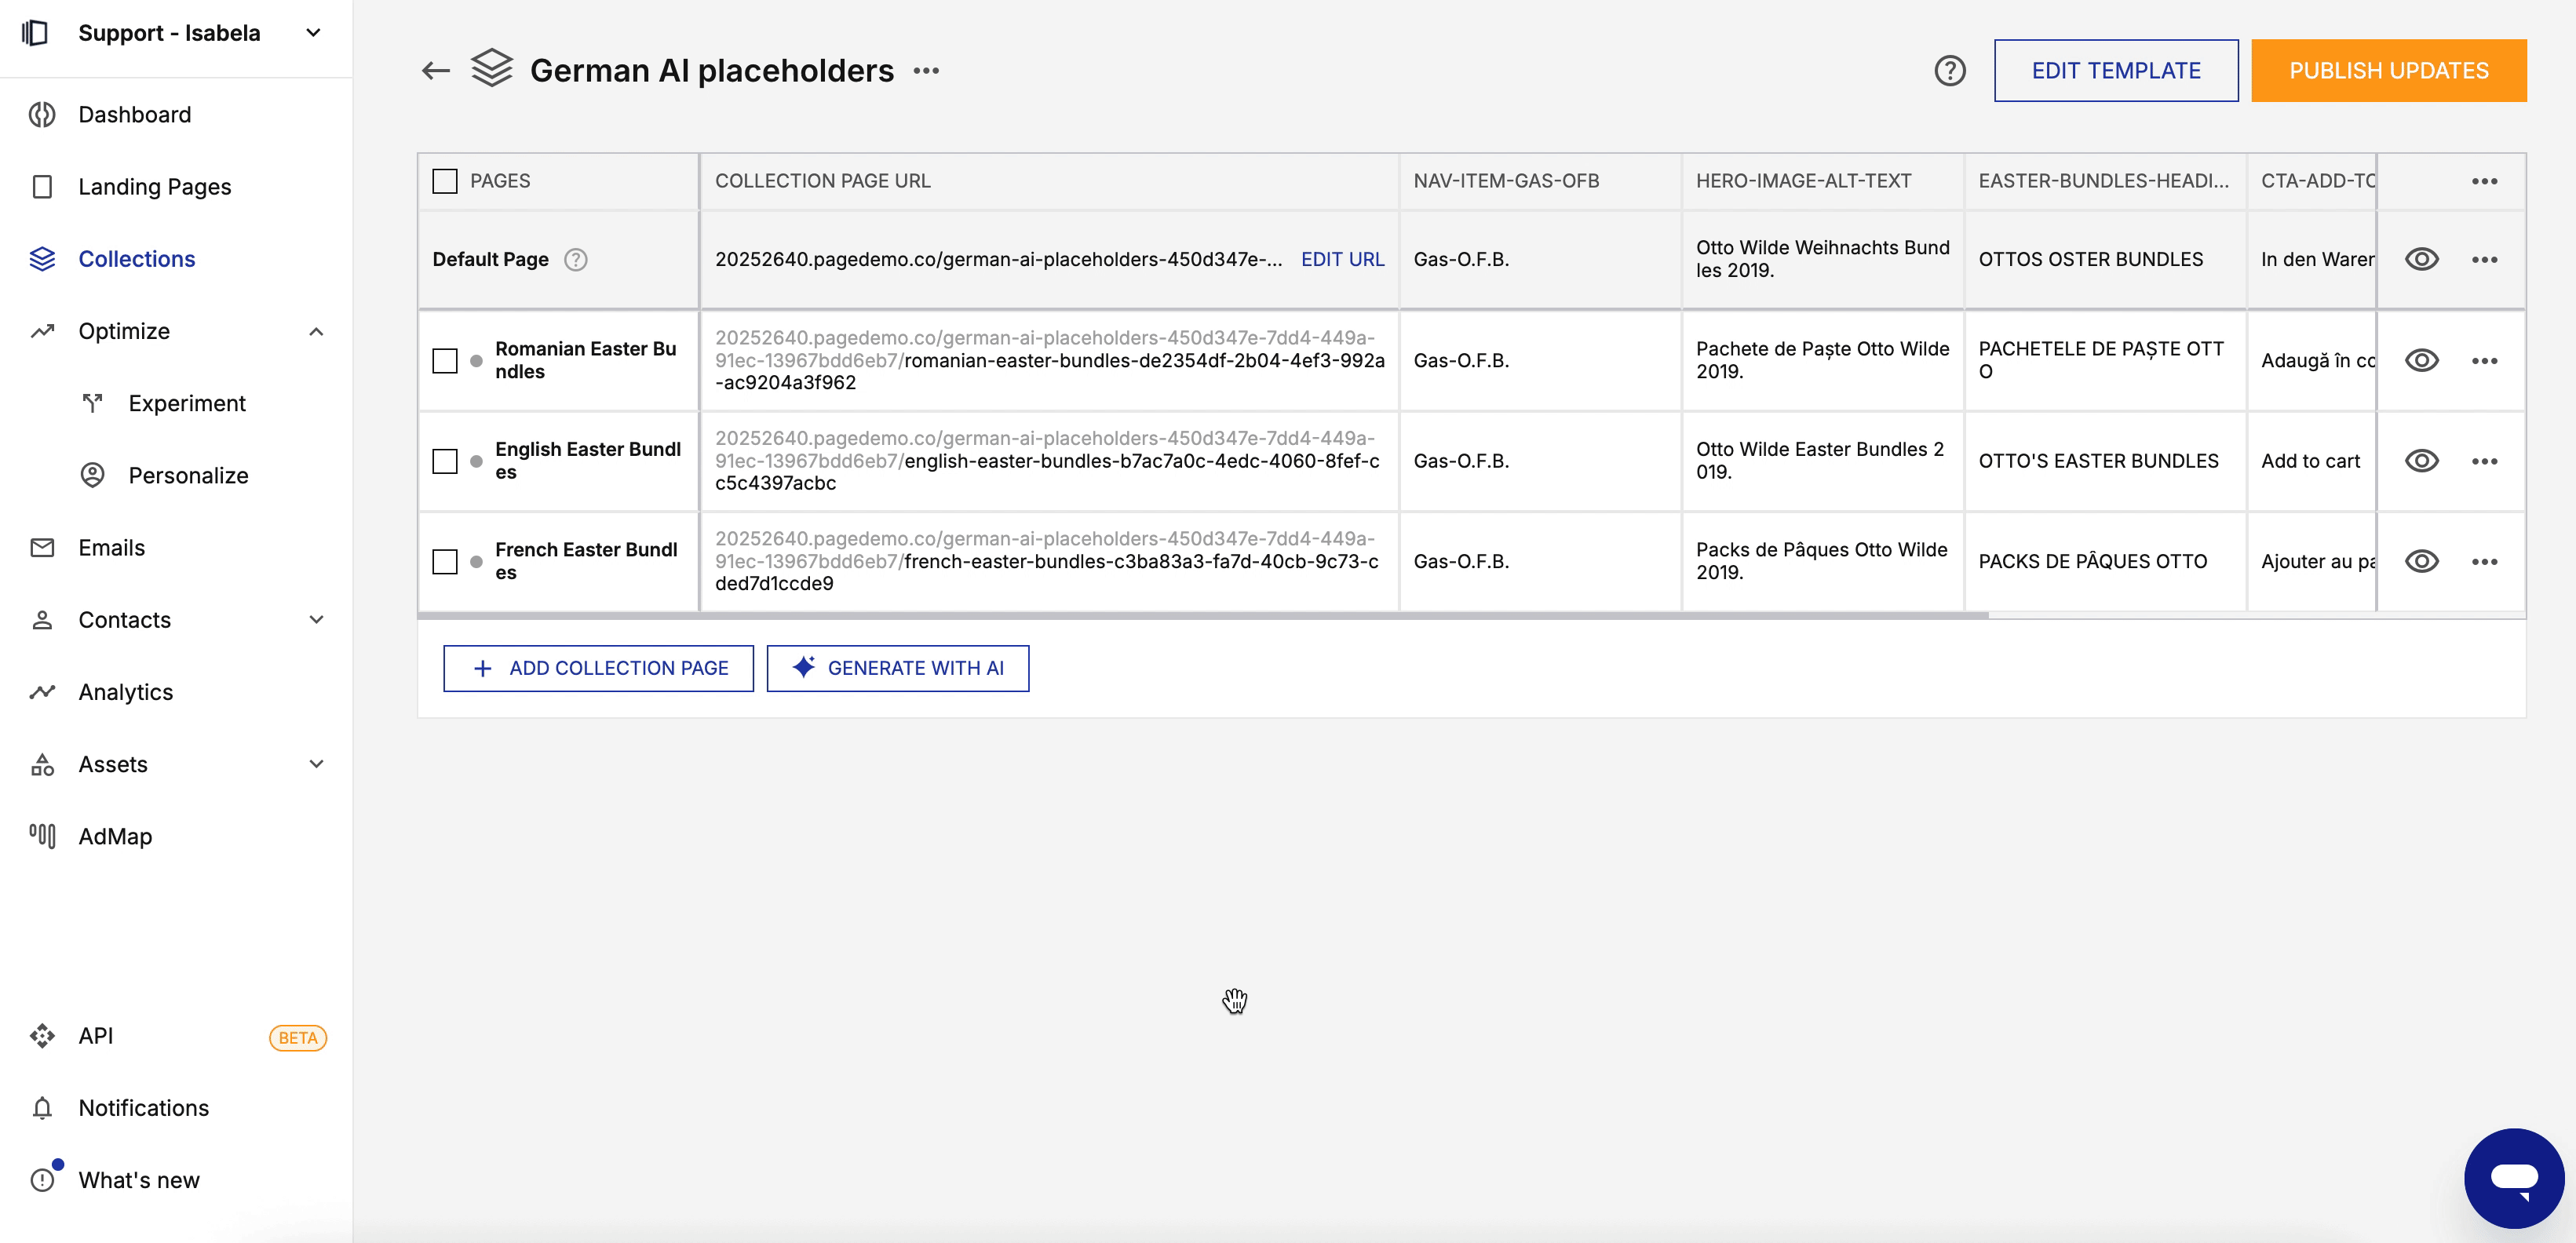
Task: Select the AdMap icon
Action: (42, 836)
